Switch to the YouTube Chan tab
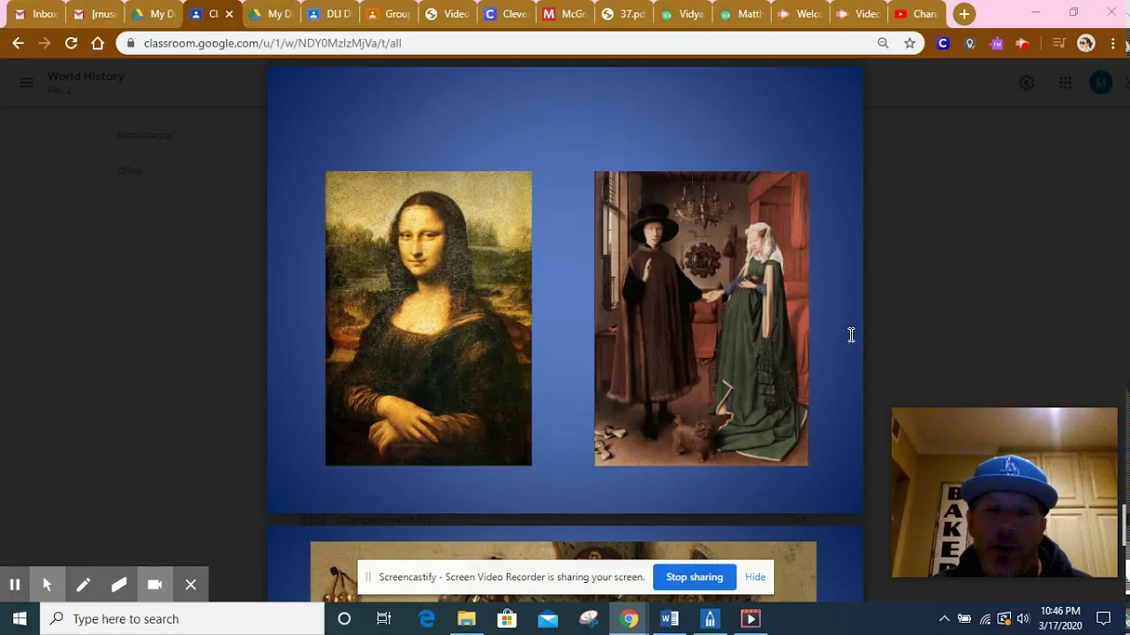This screenshot has height=635, width=1130. [x=916, y=14]
